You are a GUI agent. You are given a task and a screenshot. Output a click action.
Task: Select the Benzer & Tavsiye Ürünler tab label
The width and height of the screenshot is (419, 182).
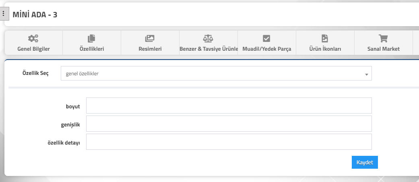(x=209, y=49)
